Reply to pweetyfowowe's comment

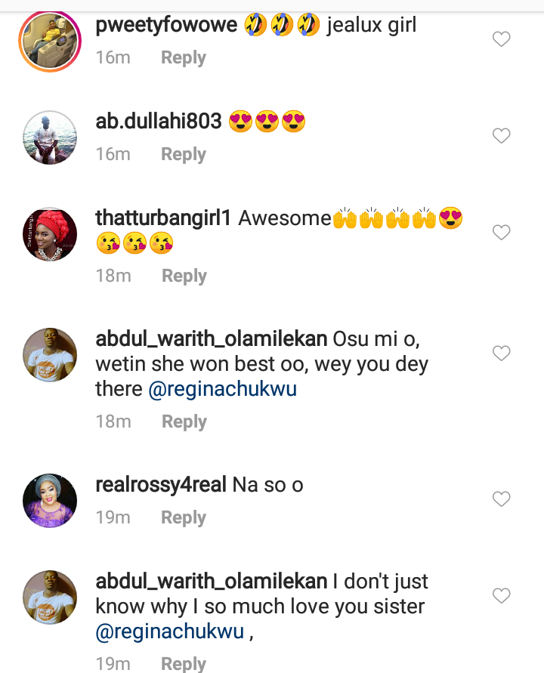[x=184, y=57]
